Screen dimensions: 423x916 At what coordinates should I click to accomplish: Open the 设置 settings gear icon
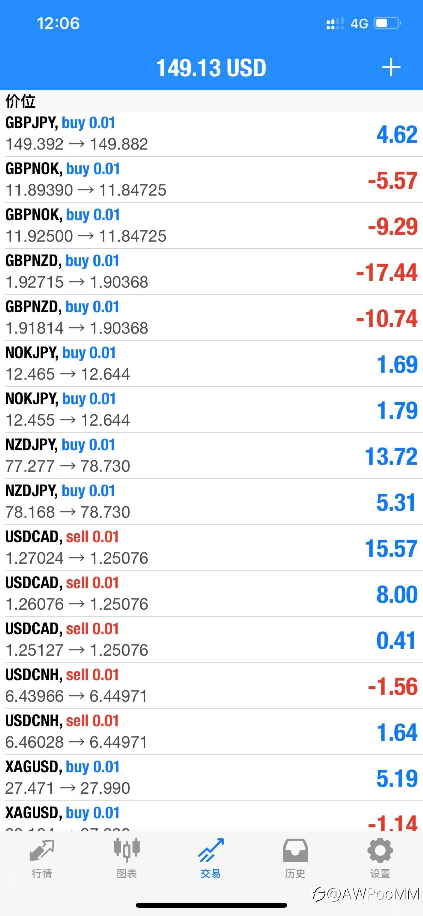(380, 850)
